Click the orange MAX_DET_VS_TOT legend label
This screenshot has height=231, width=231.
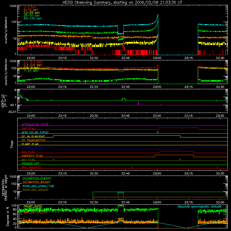[36, 212]
